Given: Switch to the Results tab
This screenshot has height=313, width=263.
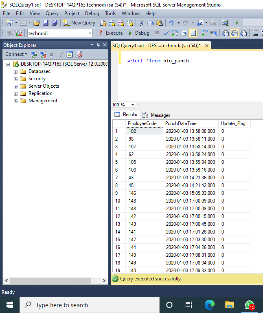Looking at the screenshot, I should [126, 115].
